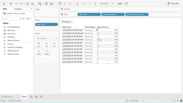This screenshot has height=103, width=183.
Task: Click the New Story tab icon
Action: point(41,97)
